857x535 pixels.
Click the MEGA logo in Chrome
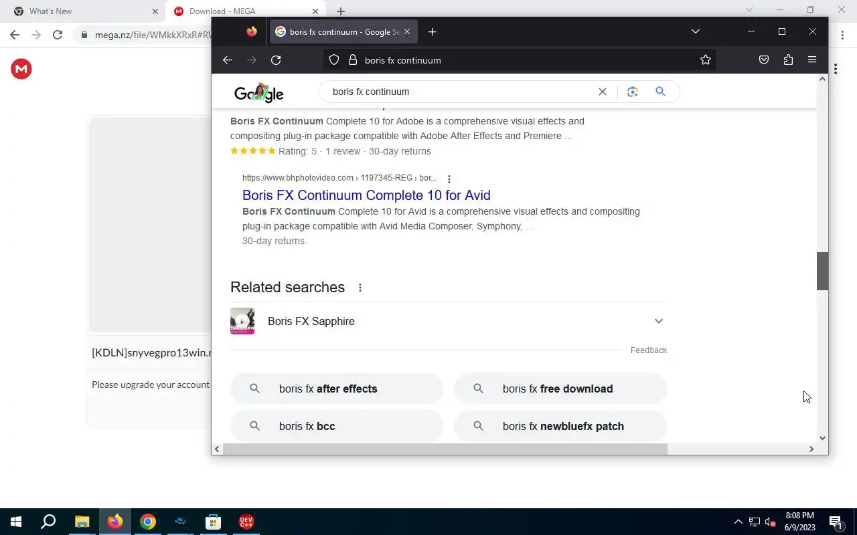point(21,69)
